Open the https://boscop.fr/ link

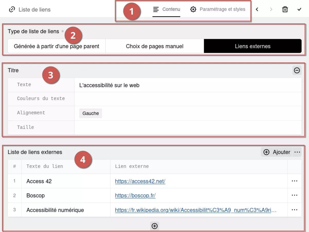pos(135,195)
